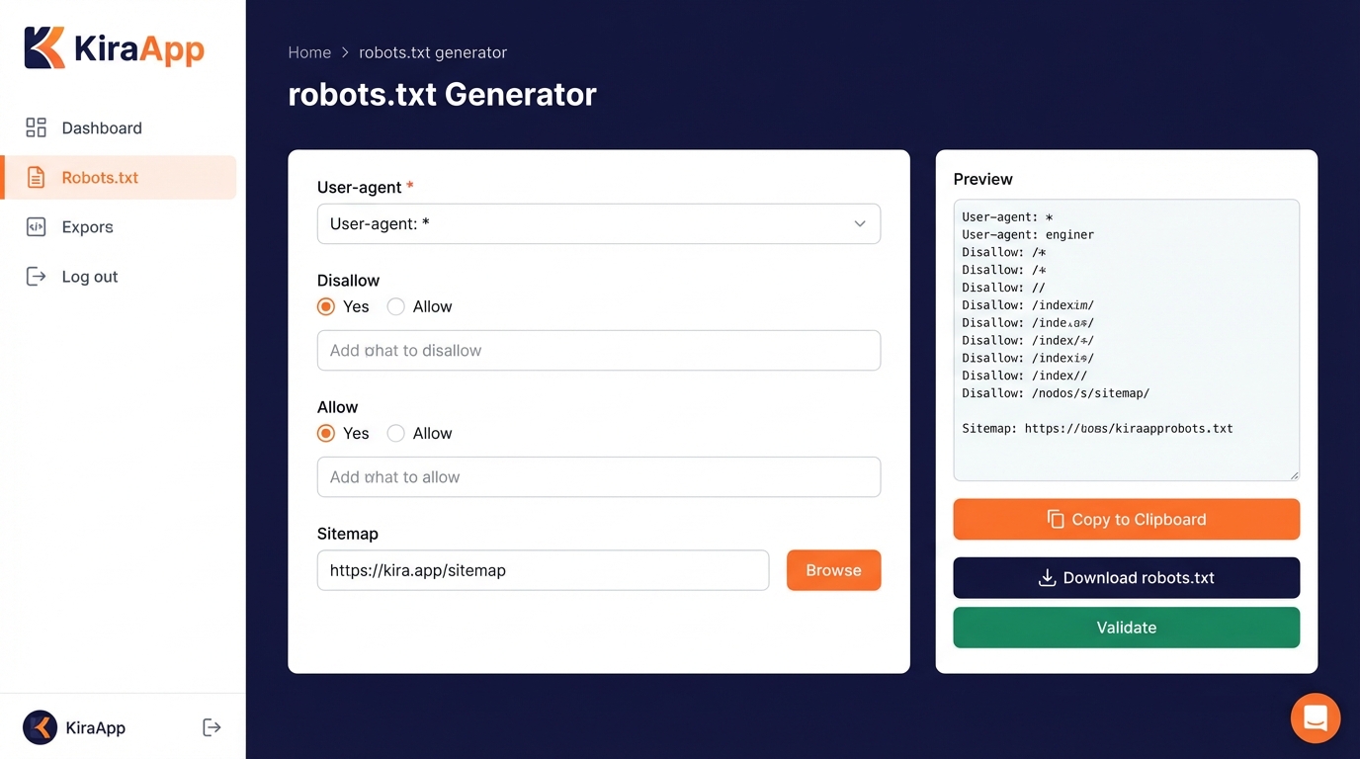Select Robots.txt in the sidebar menu
This screenshot has width=1360, height=759.
(100, 177)
